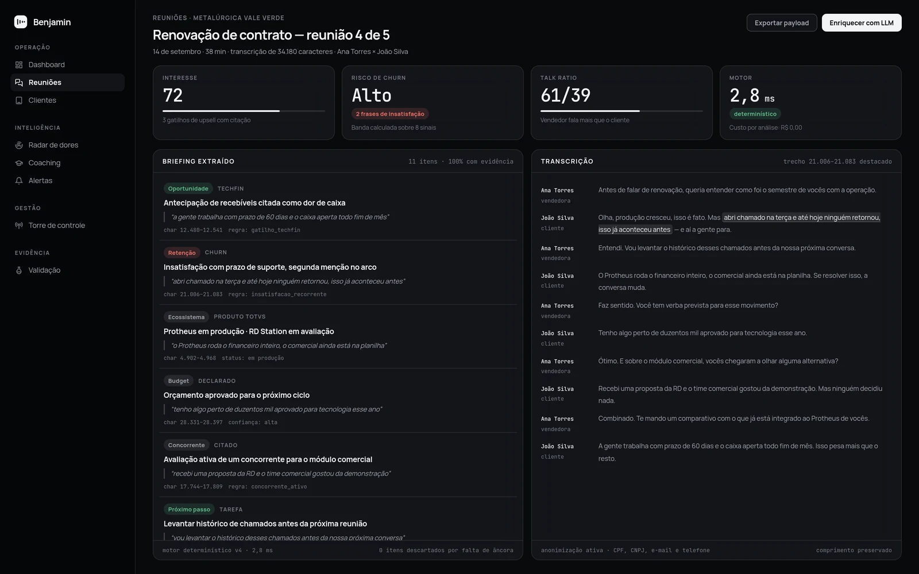Click the Próximo passo tag
Viewport: 919px width, 574px height.
click(x=189, y=510)
